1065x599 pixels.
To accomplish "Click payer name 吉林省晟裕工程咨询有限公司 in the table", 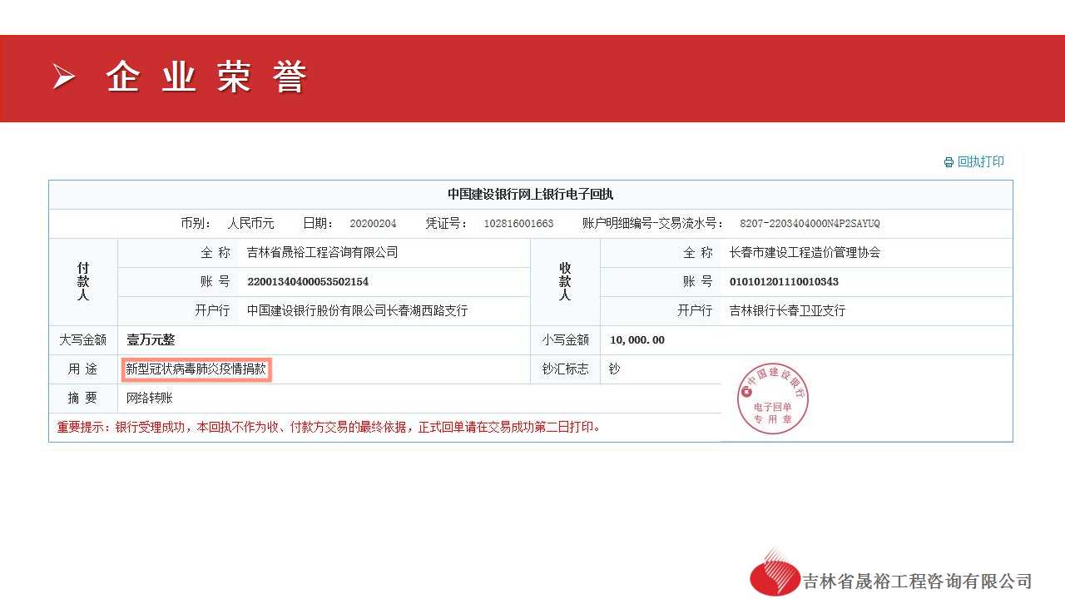I will click(322, 253).
